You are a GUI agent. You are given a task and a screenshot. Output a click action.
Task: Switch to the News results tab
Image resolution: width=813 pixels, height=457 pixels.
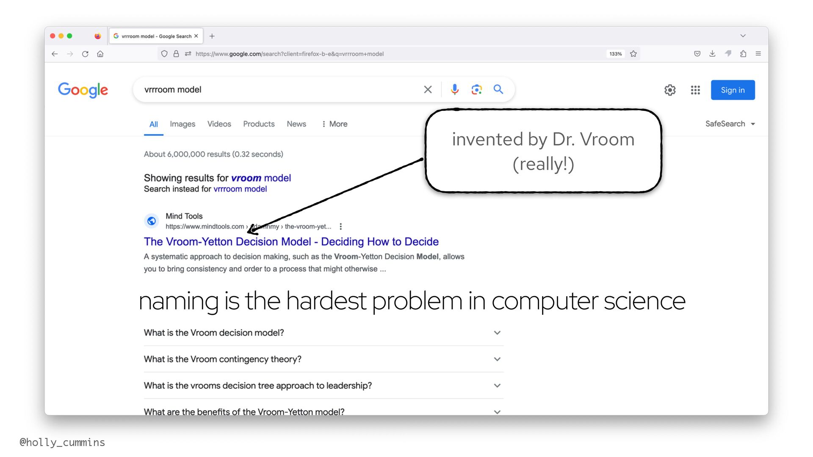(x=296, y=124)
